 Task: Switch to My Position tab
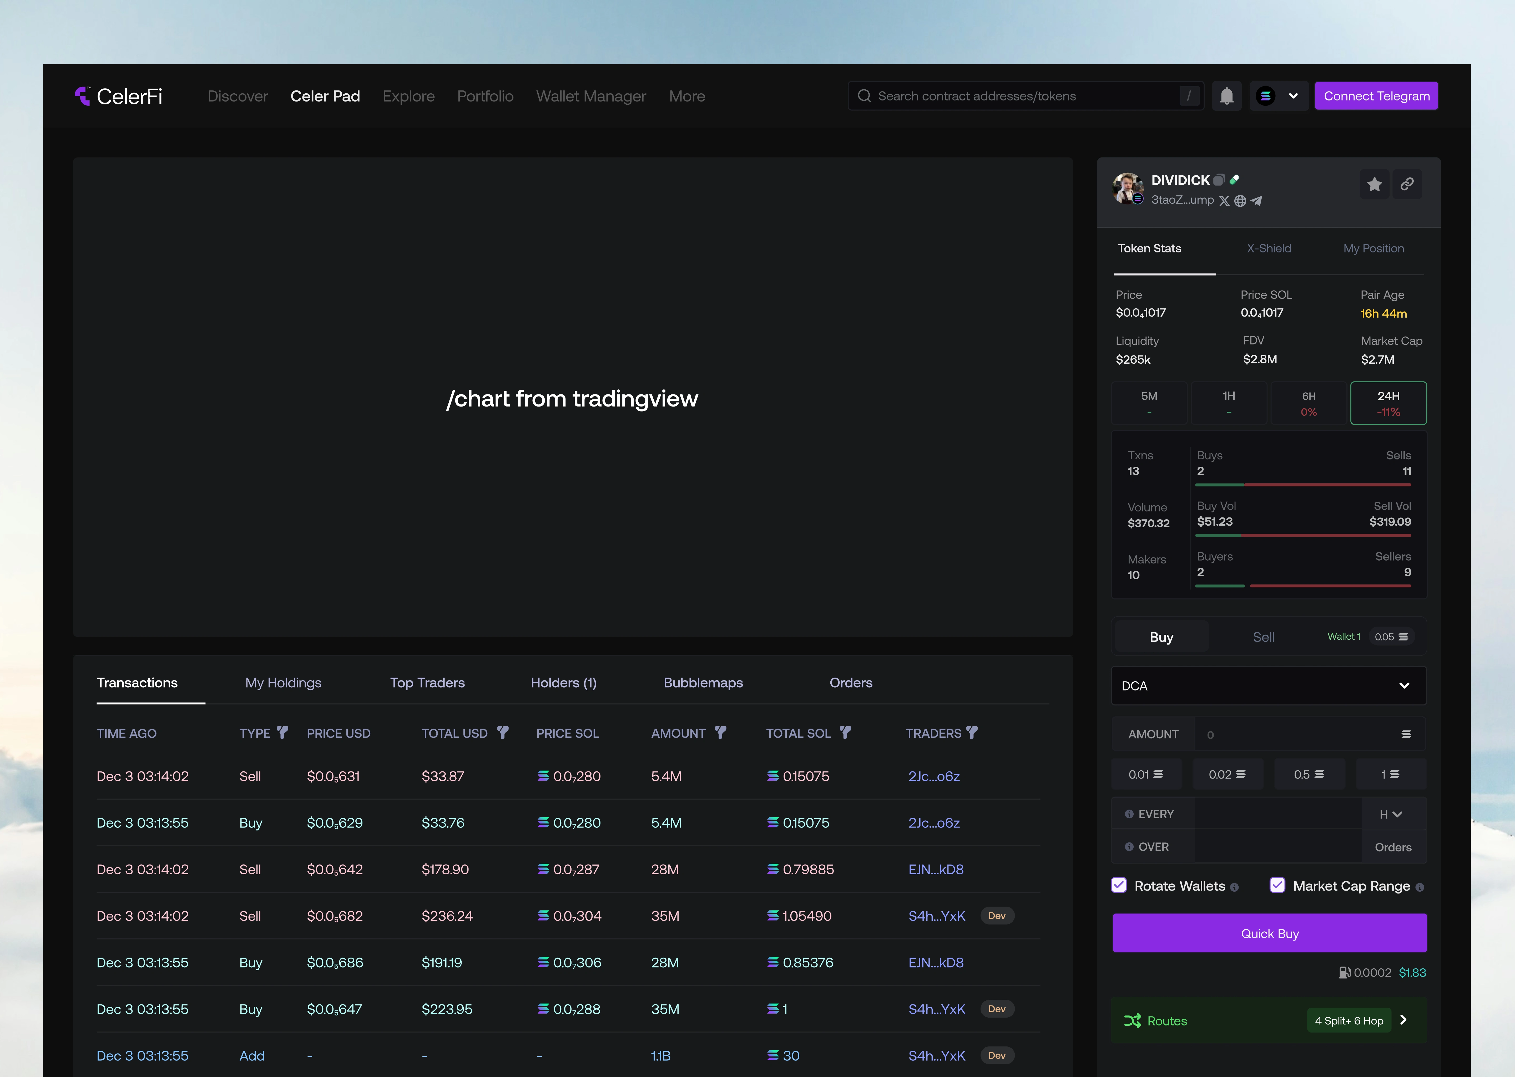point(1374,249)
